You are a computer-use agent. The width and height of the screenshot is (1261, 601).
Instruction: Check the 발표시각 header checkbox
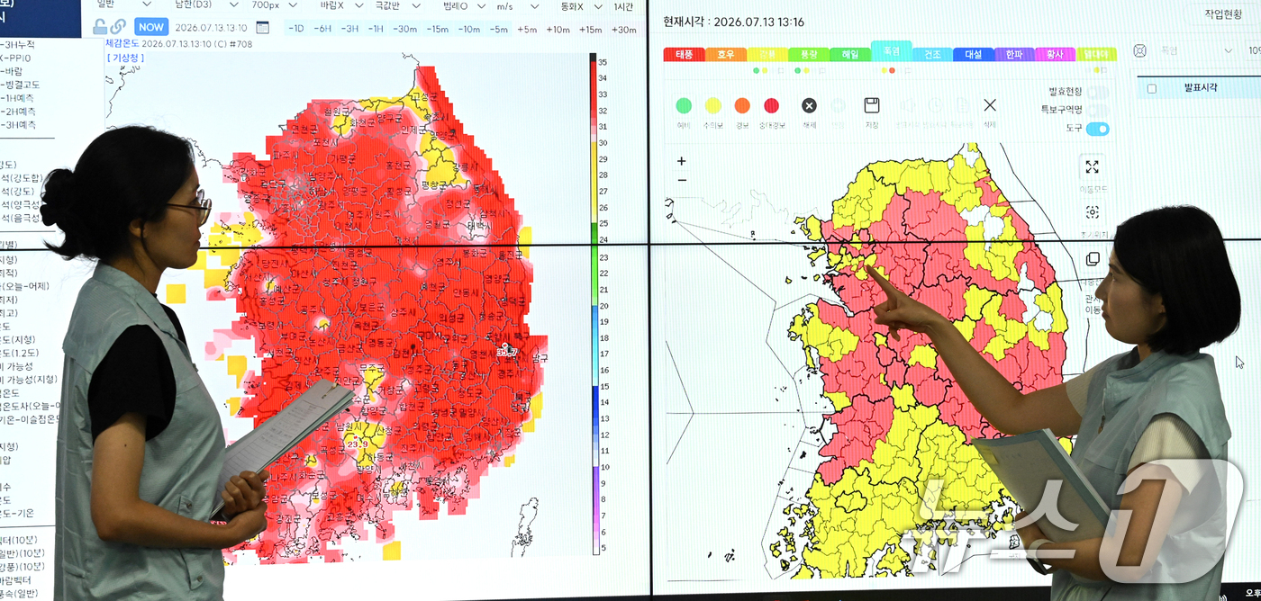click(1151, 88)
